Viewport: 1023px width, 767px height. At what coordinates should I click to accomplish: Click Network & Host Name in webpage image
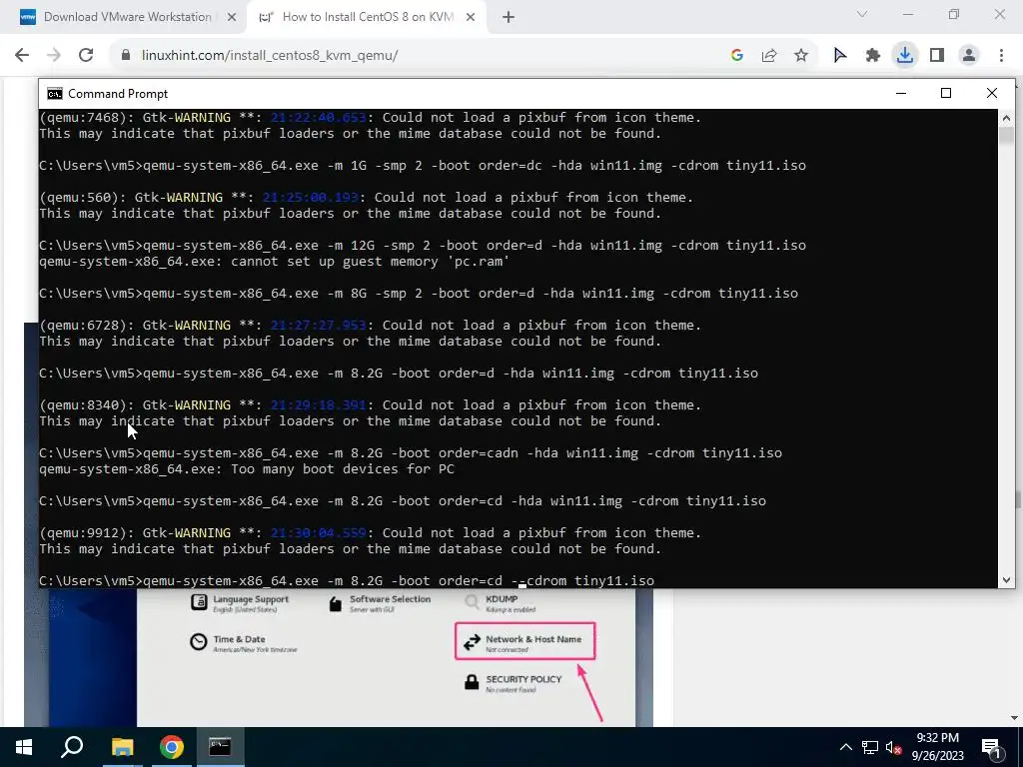(x=525, y=641)
